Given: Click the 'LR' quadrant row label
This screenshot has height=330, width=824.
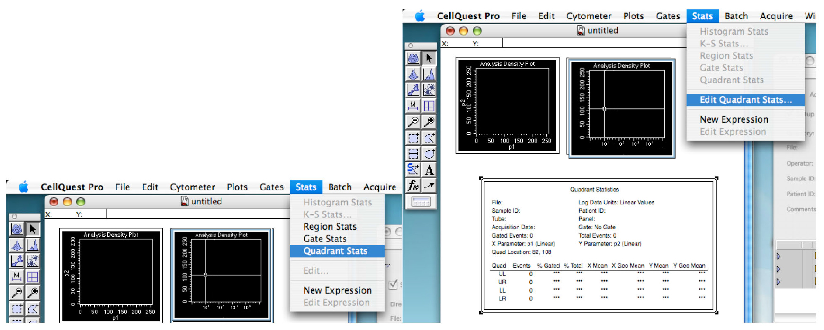Looking at the screenshot, I should click(x=502, y=299).
